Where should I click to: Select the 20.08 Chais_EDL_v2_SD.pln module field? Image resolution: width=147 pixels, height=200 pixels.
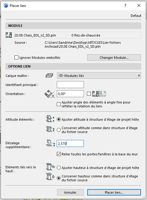coord(78,35)
